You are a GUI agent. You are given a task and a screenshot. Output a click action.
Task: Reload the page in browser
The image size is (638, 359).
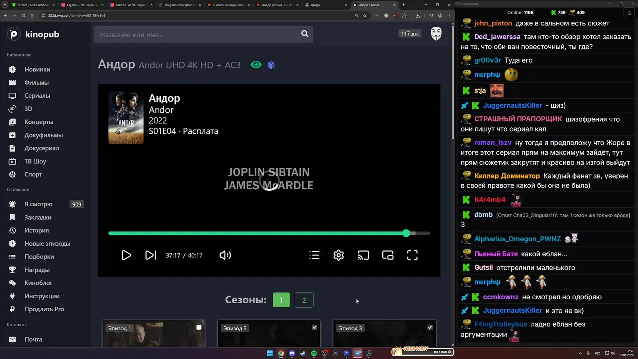tap(23, 15)
